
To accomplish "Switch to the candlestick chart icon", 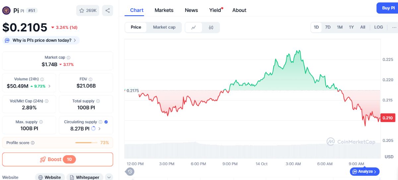I will tap(211, 28).
